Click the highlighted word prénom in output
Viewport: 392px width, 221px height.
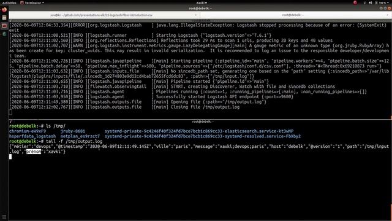click(34, 152)
